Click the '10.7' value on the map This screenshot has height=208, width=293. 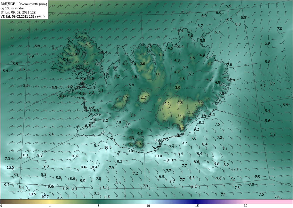click(x=45, y=197)
